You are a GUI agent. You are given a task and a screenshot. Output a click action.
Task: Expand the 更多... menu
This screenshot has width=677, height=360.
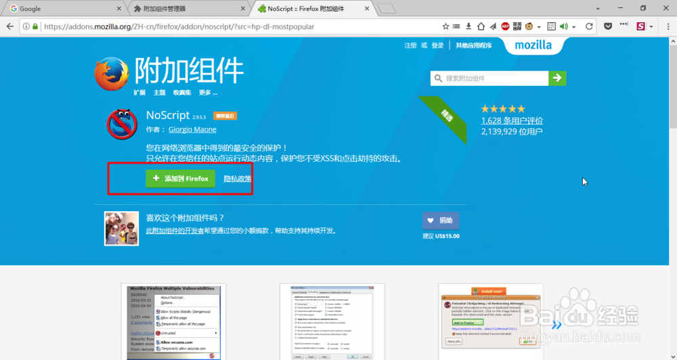[208, 93]
